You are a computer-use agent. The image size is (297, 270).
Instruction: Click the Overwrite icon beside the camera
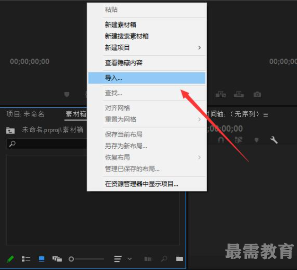[239, 94]
